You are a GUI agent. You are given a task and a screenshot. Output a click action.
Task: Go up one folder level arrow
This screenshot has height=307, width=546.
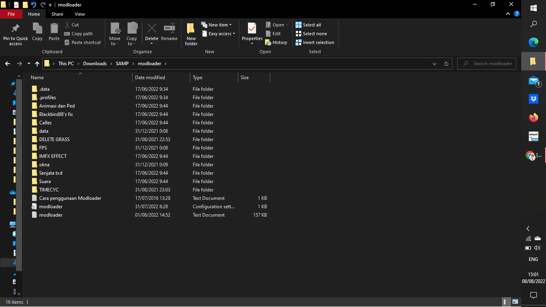[37, 64]
